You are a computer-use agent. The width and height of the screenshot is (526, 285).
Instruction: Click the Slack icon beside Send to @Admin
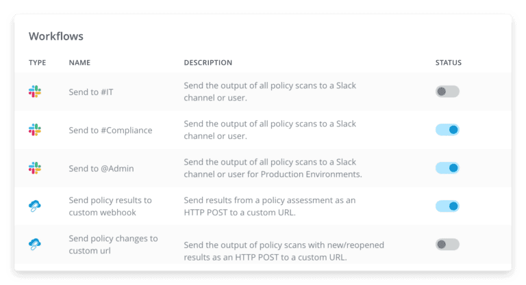(x=35, y=167)
